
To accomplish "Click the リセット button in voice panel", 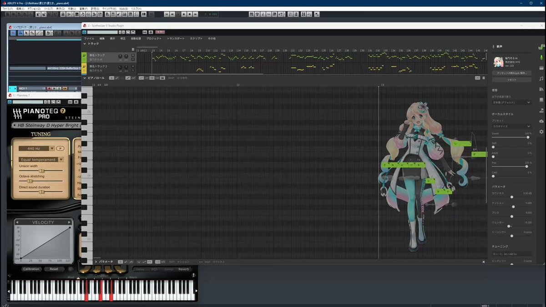I will click(511, 80).
